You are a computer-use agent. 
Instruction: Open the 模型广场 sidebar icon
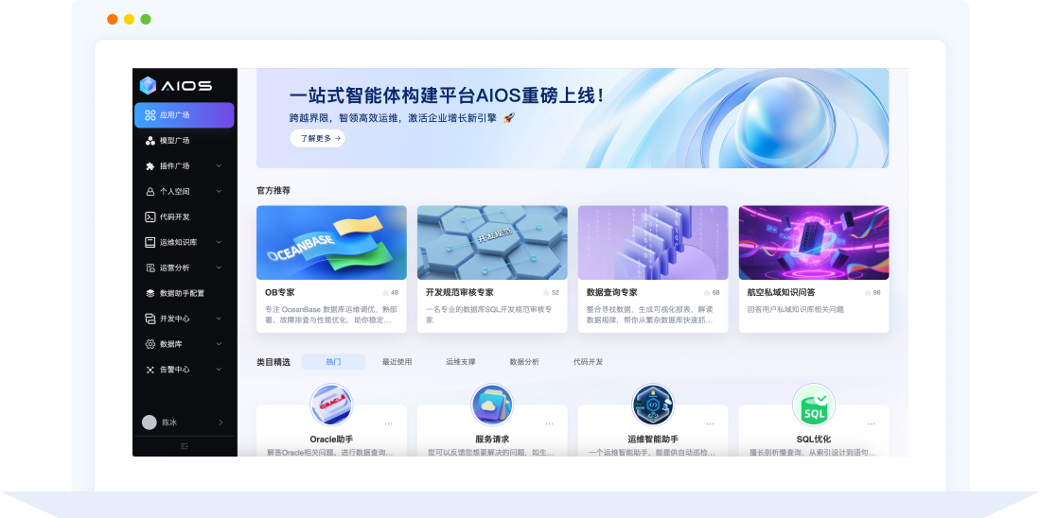(150, 141)
